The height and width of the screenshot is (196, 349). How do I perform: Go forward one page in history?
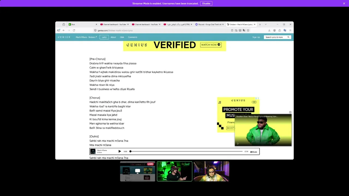tap(69, 30)
